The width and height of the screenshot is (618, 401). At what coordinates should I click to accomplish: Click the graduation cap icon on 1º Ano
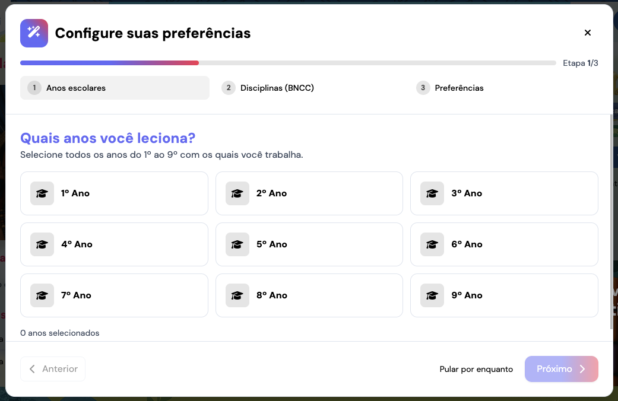(x=42, y=193)
